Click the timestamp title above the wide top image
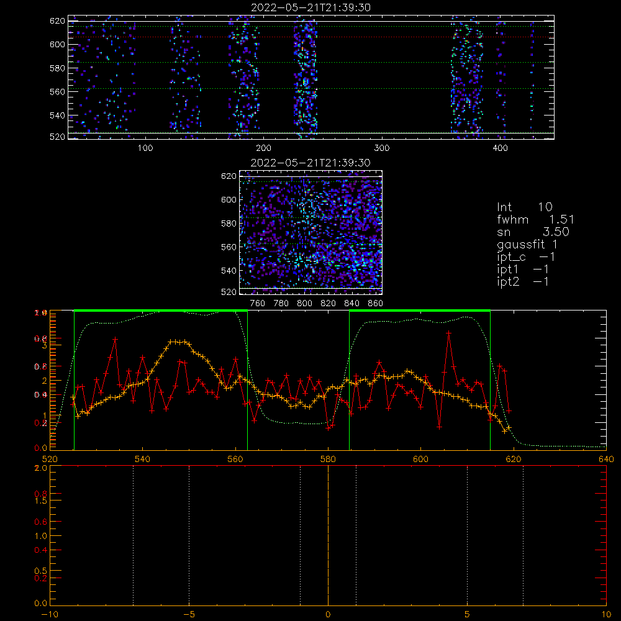Viewport: 621px width, 621px height. pyautogui.click(x=311, y=7)
